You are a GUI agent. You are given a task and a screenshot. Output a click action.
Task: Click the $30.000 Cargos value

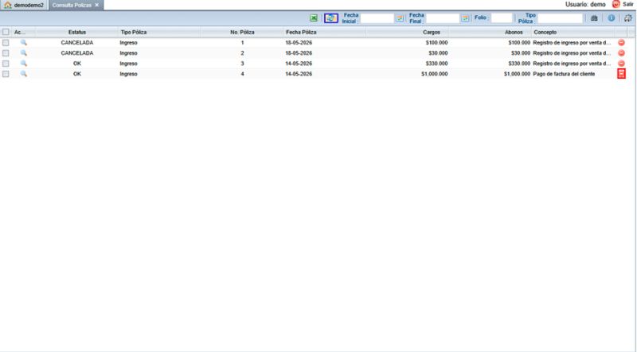(438, 53)
